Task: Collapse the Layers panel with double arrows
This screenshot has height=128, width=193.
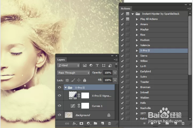Action: pyautogui.click(x=112, y=56)
